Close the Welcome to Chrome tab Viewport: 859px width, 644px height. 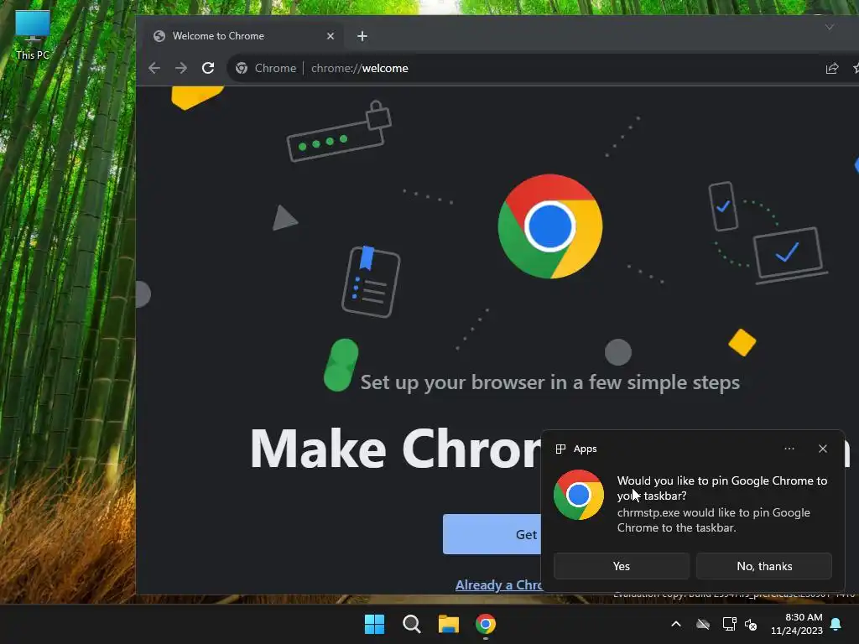pyautogui.click(x=331, y=36)
